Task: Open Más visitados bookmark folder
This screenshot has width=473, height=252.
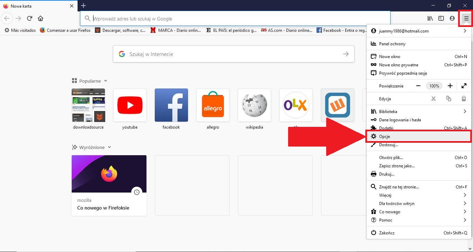Action: [20, 30]
